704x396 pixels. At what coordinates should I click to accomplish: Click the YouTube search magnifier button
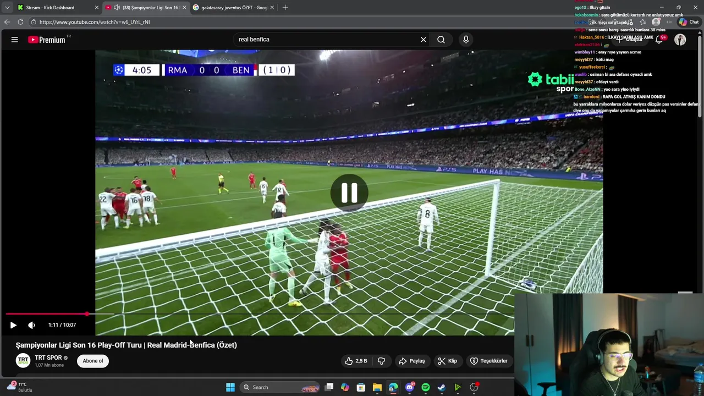tap(441, 40)
